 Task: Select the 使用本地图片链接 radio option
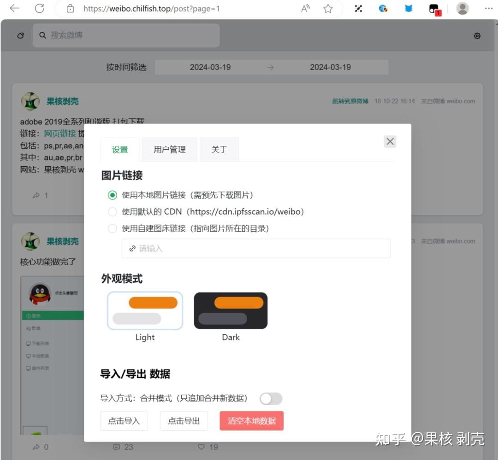point(112,195)
